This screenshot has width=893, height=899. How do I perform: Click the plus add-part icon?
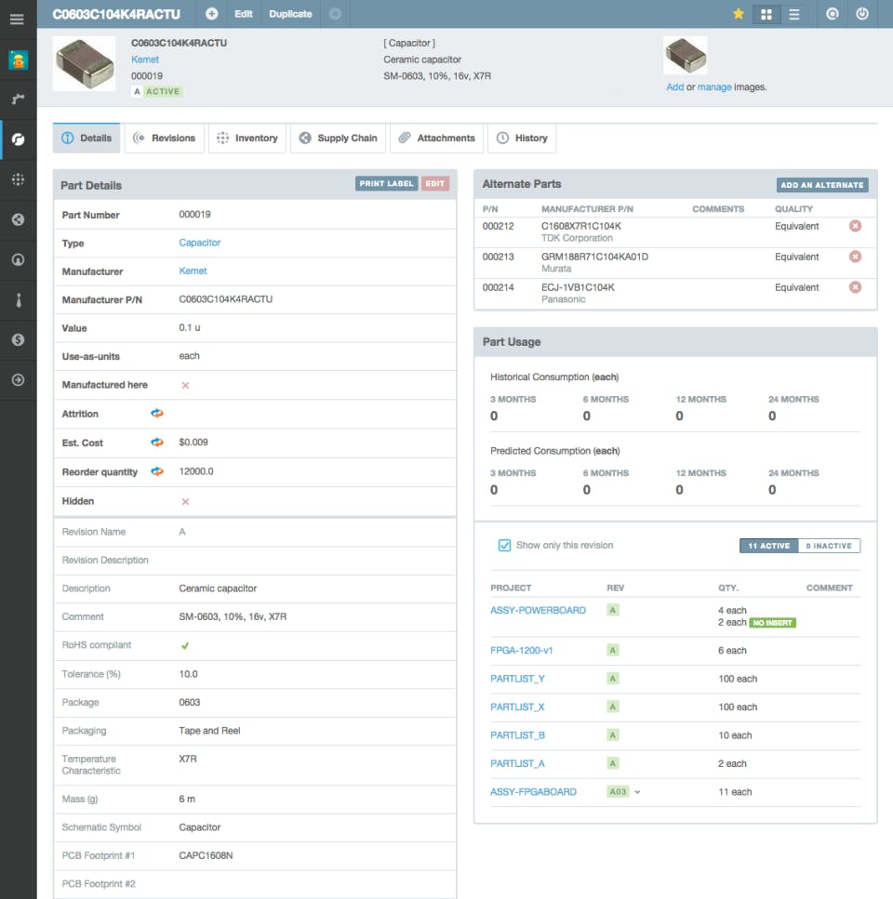pyautogui.click(x=212, y=14)
